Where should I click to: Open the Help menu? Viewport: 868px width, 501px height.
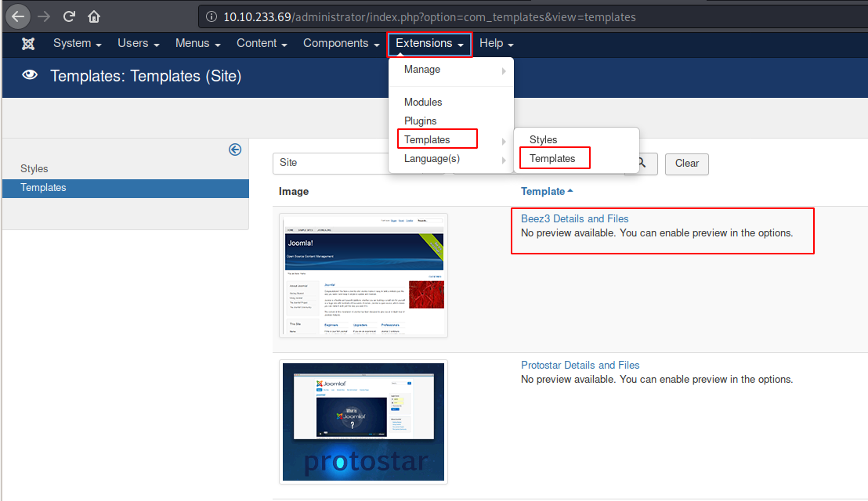tap(496, 44)
